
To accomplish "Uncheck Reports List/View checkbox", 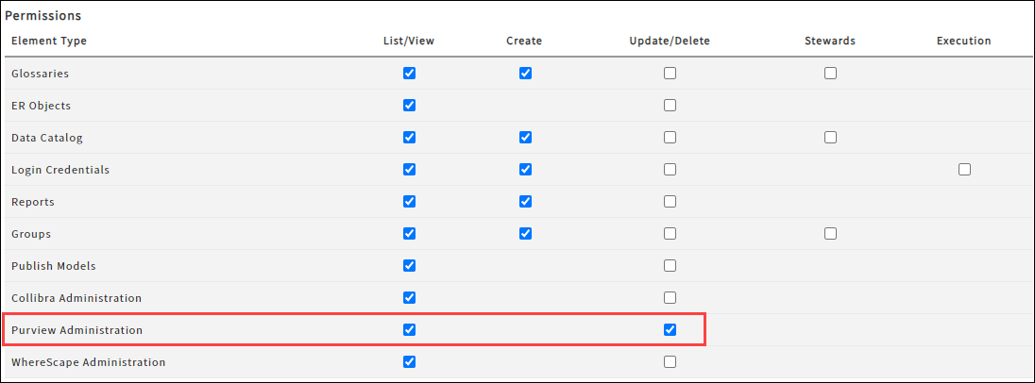I will [x=409, y=201].
